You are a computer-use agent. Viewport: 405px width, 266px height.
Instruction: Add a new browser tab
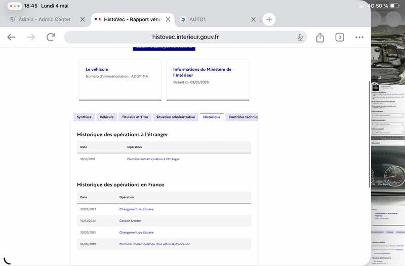pyautogui.click(x=269, y=19)
